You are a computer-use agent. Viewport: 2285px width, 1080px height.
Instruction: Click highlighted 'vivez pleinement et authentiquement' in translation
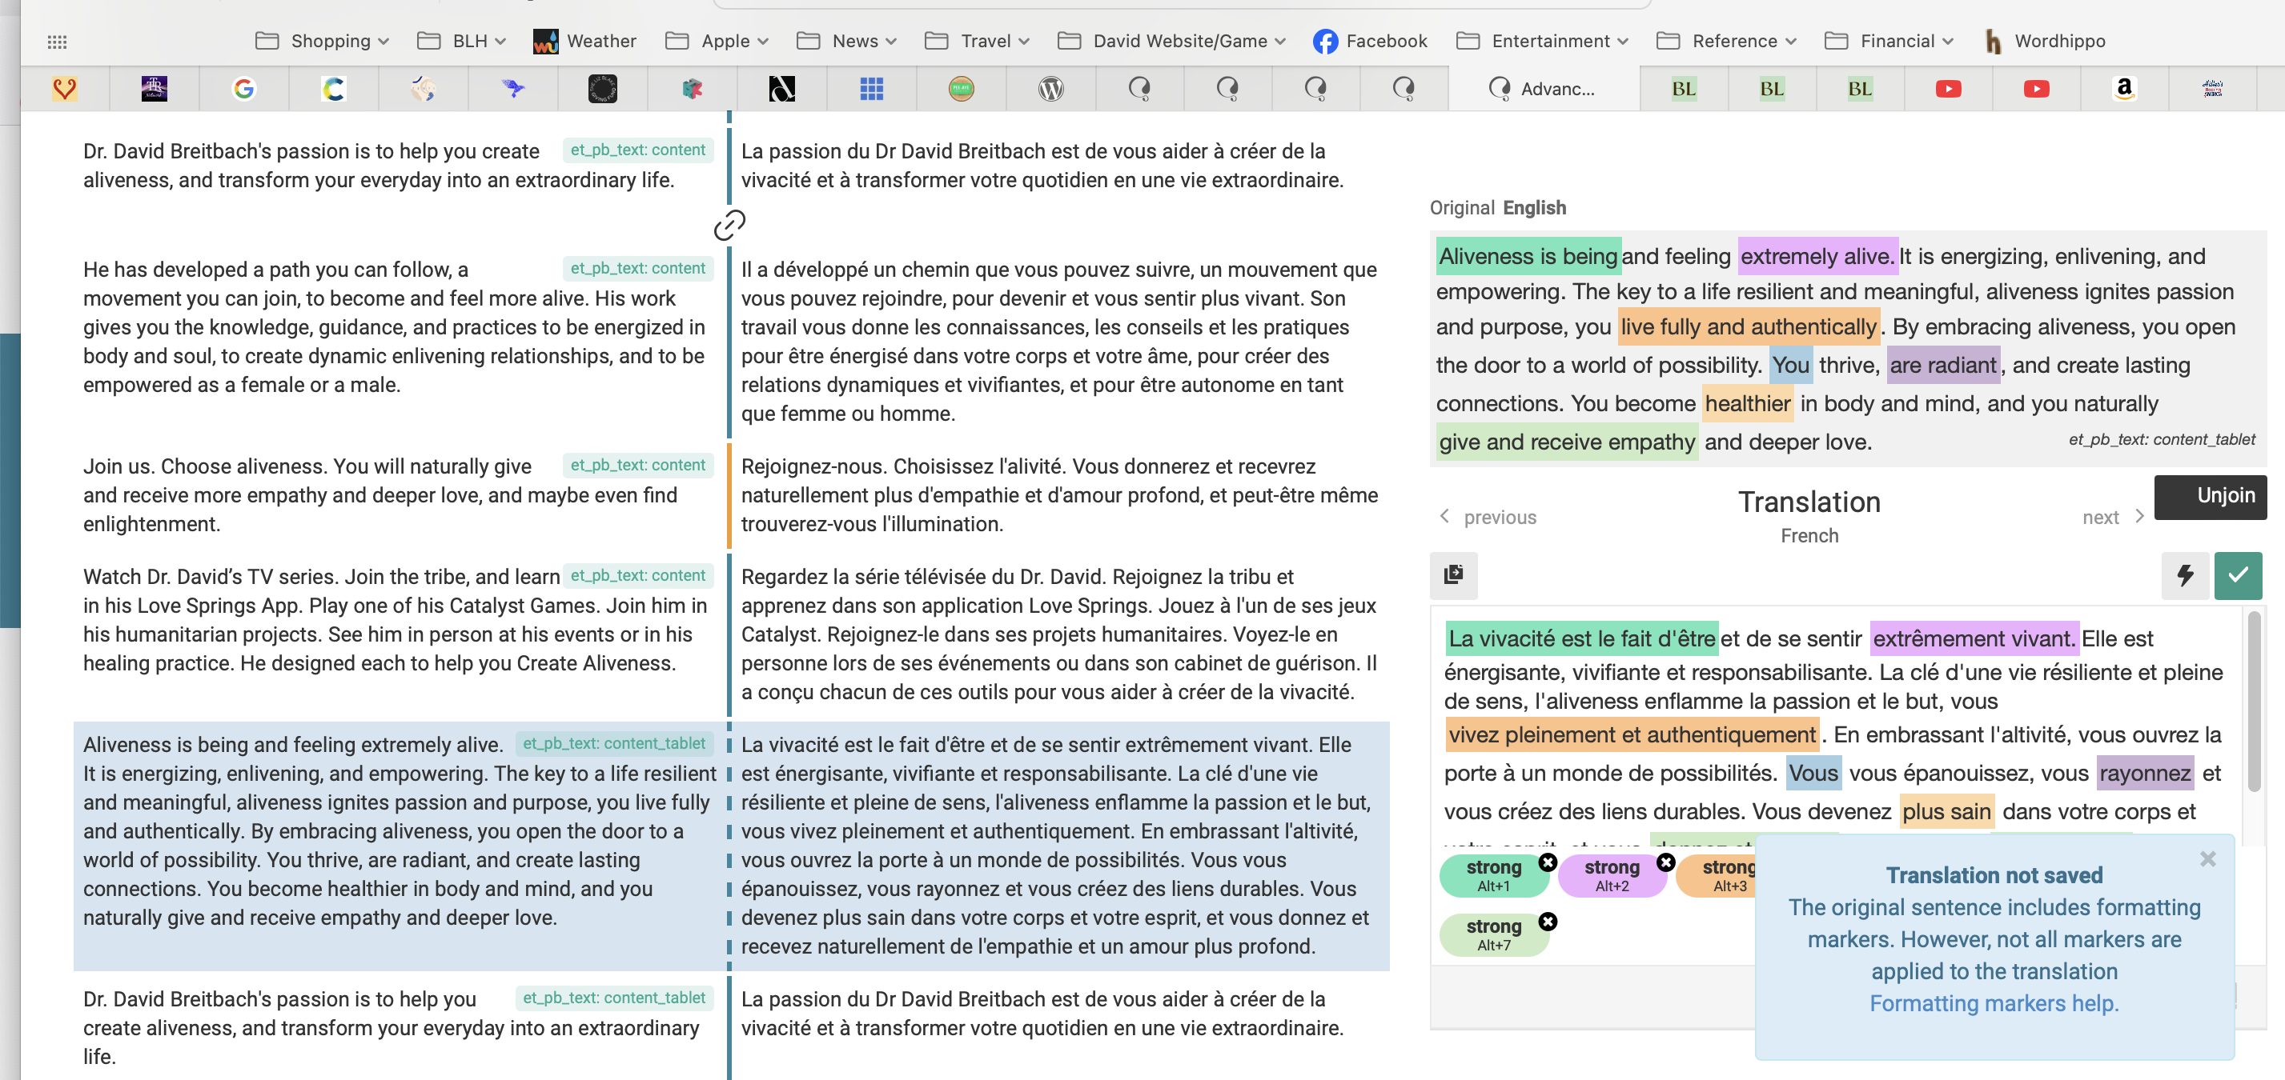click(1631, 734)
